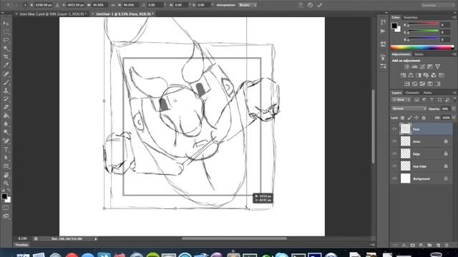This screenshot has width=458, height=257.
Task: Open the Color panel options menu
Action: tap(454, 17)
